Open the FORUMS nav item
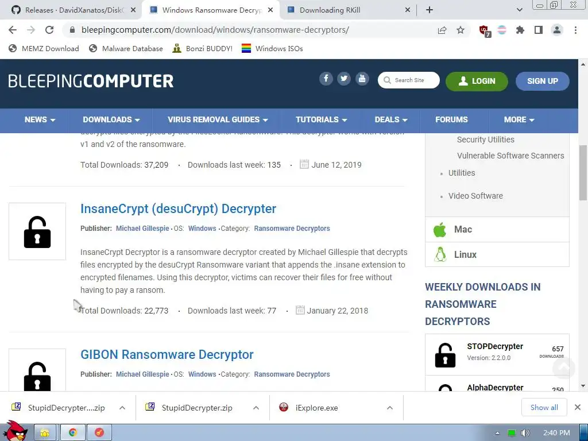 (x=451, y=119)
